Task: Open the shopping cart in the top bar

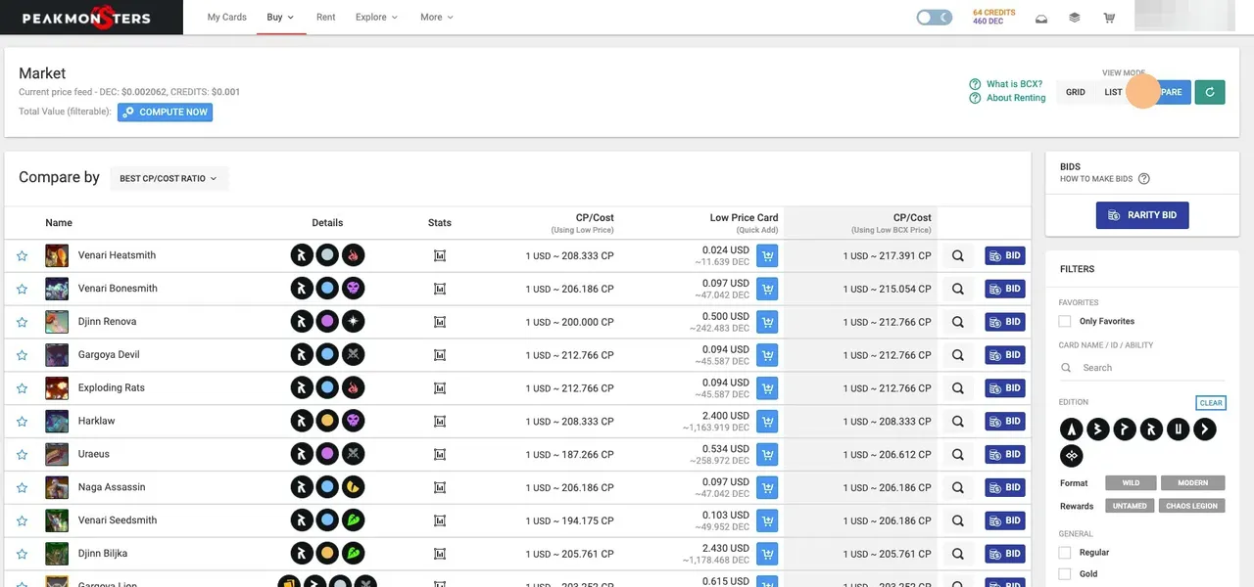Action: [x=1109, y=18]
